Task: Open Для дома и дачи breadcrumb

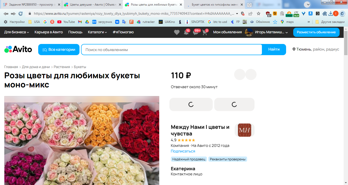Action: tap(36, 67)
